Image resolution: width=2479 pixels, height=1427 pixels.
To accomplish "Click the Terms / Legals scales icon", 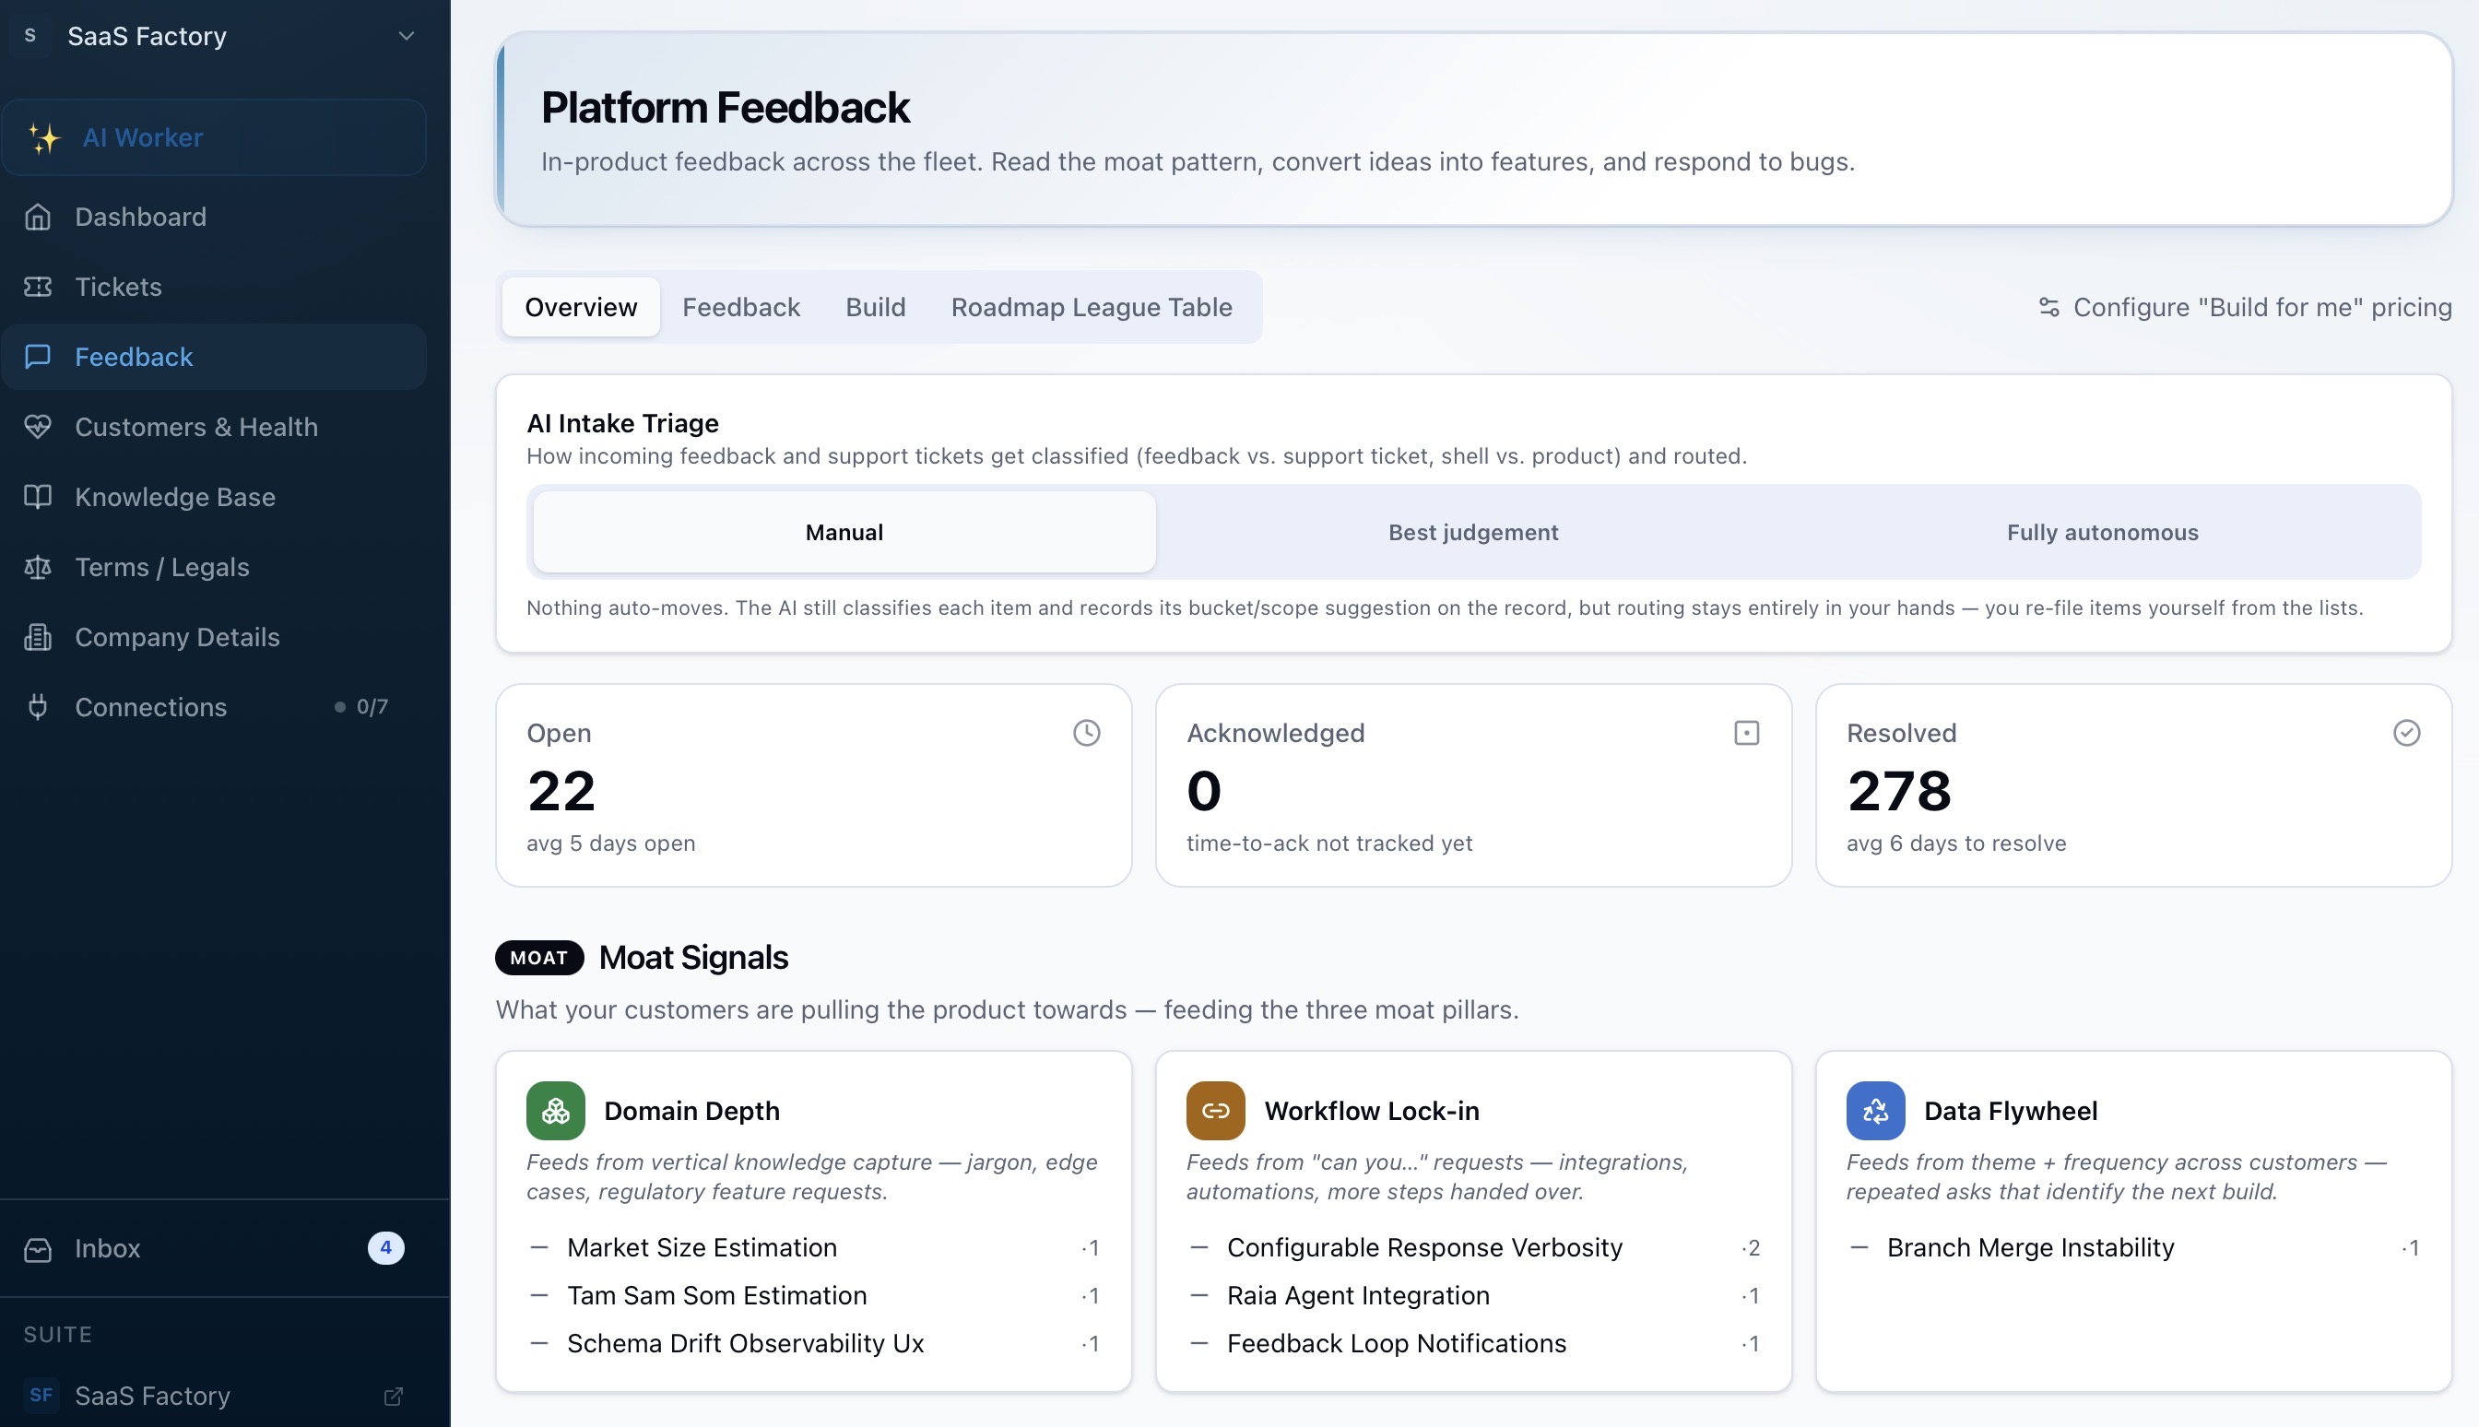I will tap(37, 567).
